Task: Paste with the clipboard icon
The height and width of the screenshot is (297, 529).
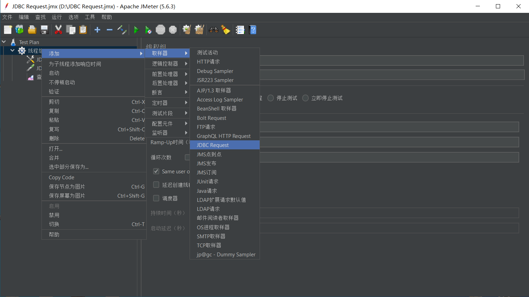Action: click(83, 30)
